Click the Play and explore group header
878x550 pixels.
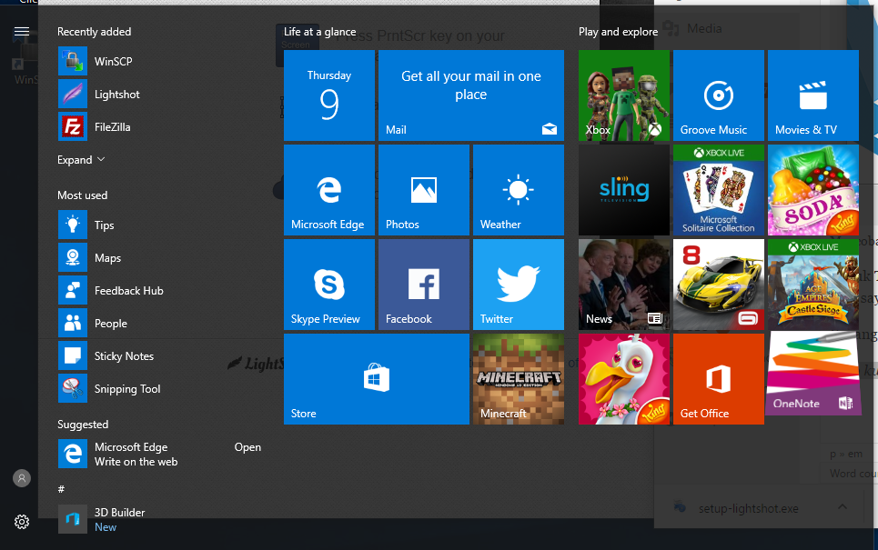tap(618, 32)
